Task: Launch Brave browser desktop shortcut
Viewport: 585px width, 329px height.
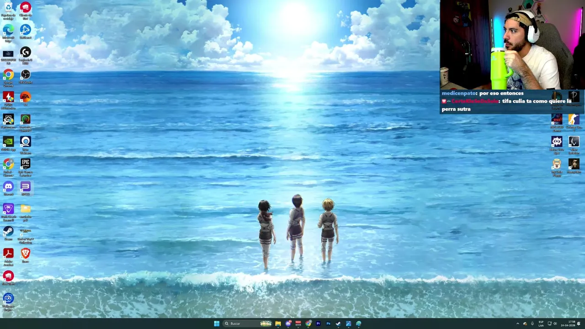Action: point(25,255)
